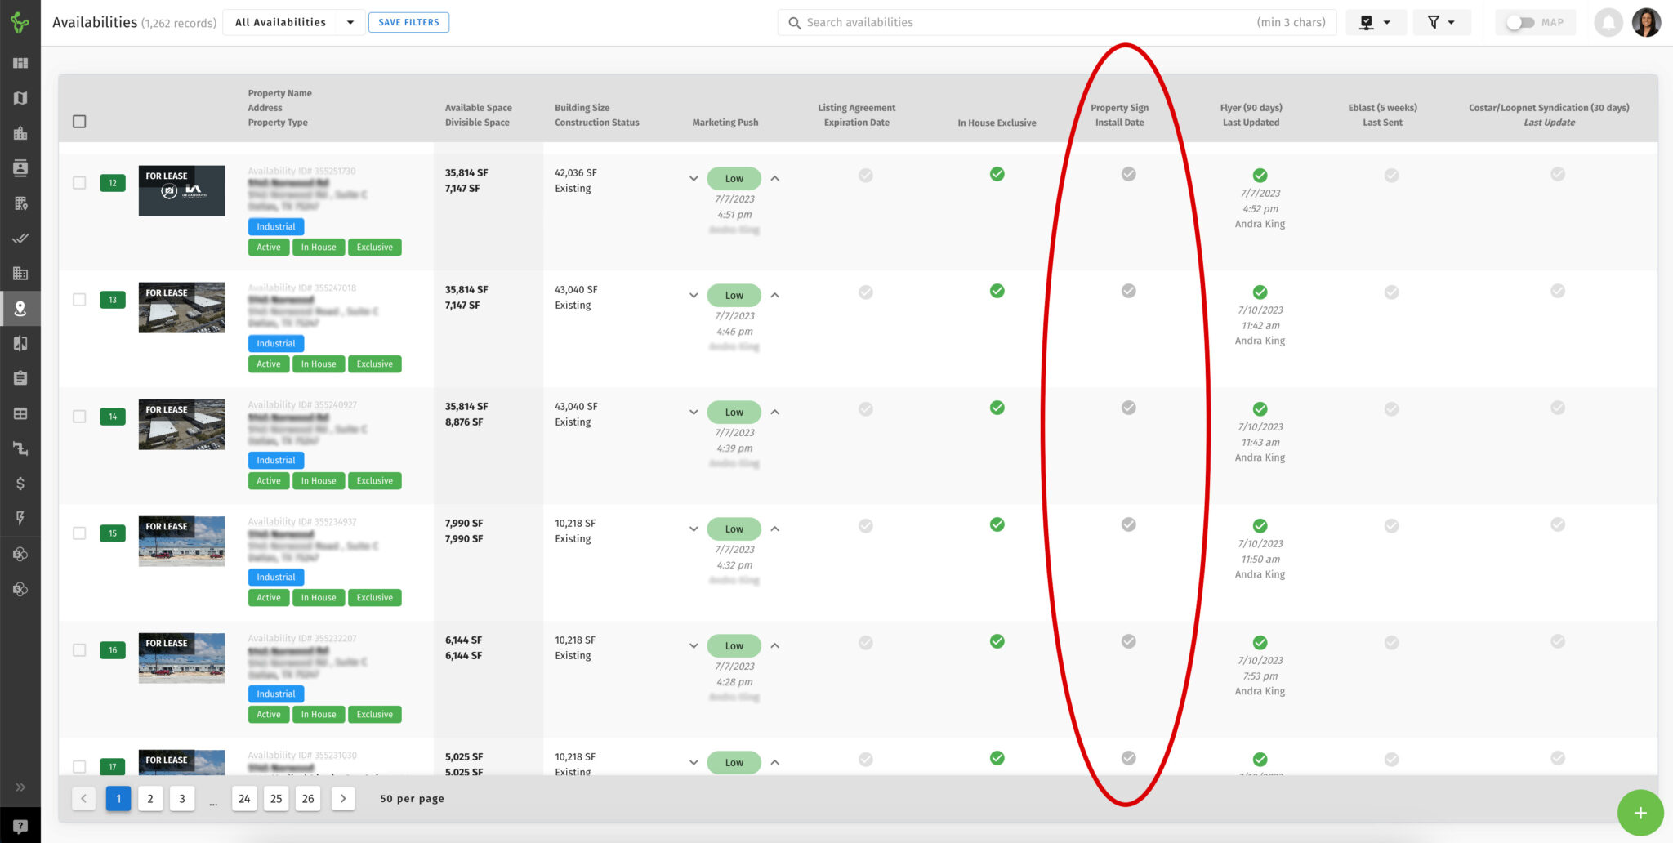This screenshot has height=843, width=1673.
Task: Toggle the MAP view switch
Action: click(1520, 23)
